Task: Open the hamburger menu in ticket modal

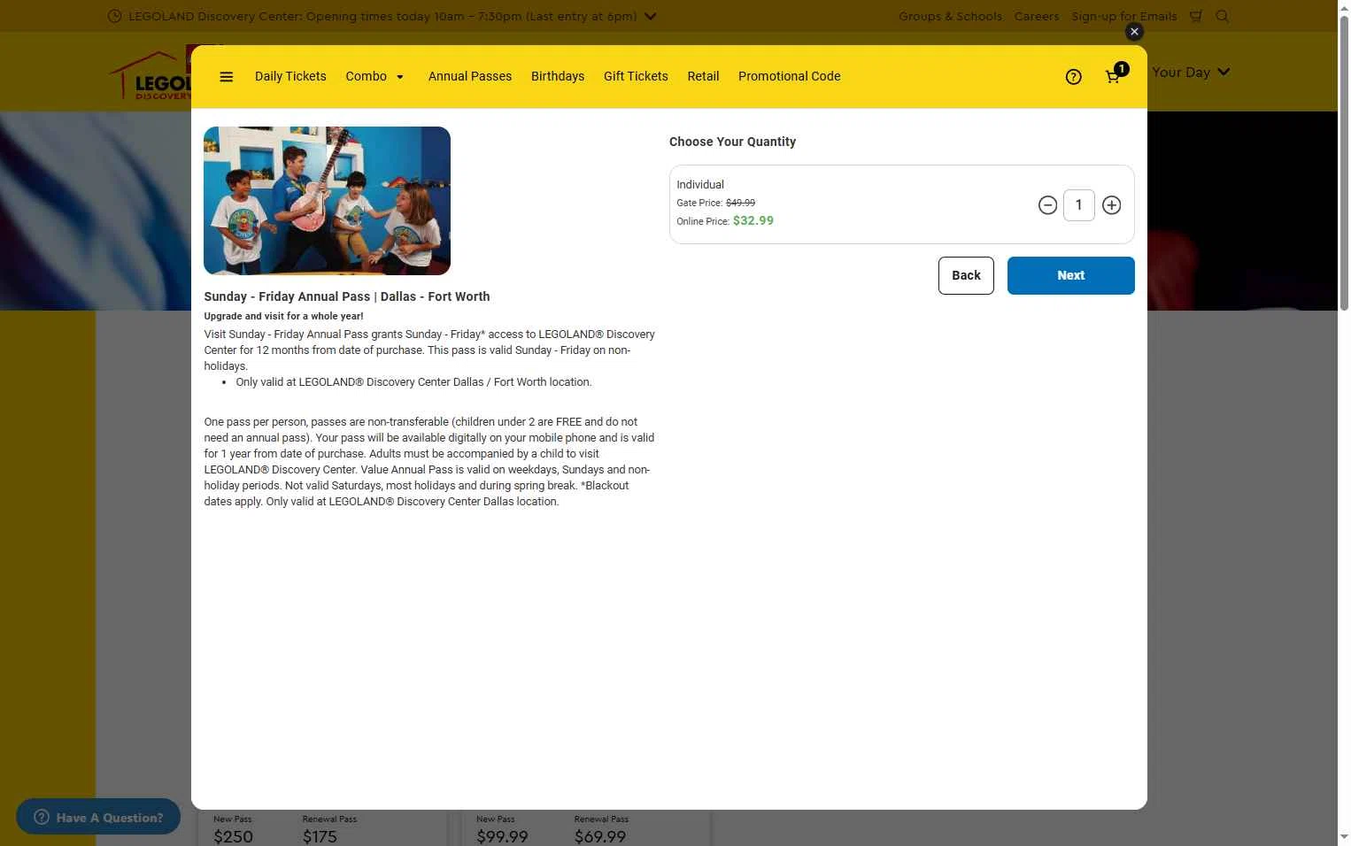Action: tap(227, 77)
